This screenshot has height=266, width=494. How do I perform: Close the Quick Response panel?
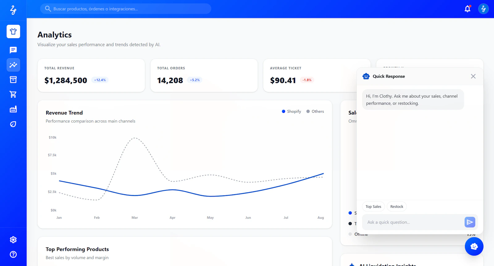[x=473, y=76]
